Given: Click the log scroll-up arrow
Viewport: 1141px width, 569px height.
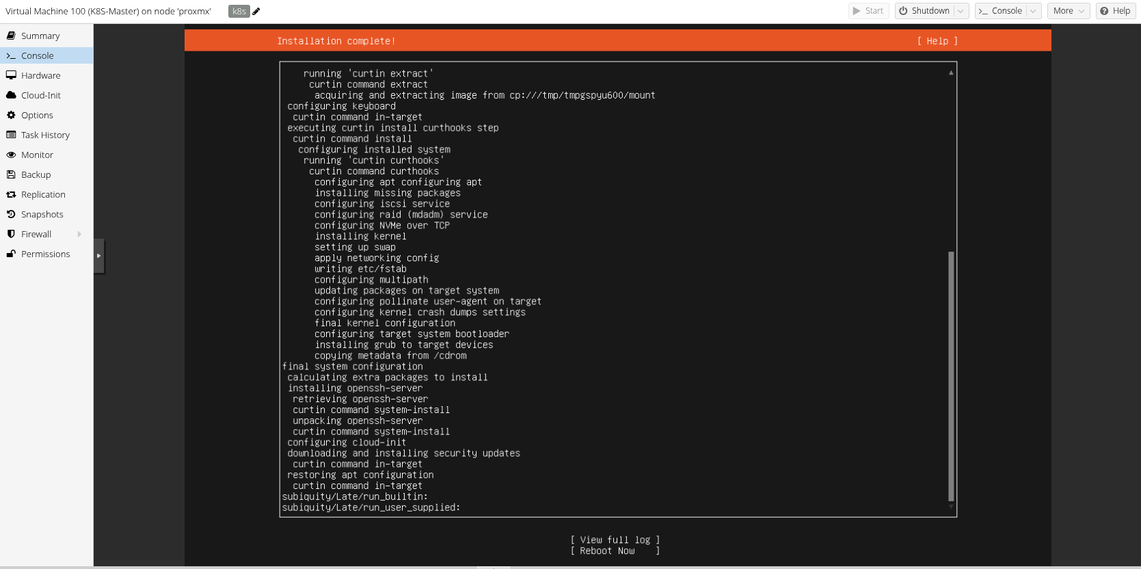Looking at the screenshot, I should (x=951, y=72).
